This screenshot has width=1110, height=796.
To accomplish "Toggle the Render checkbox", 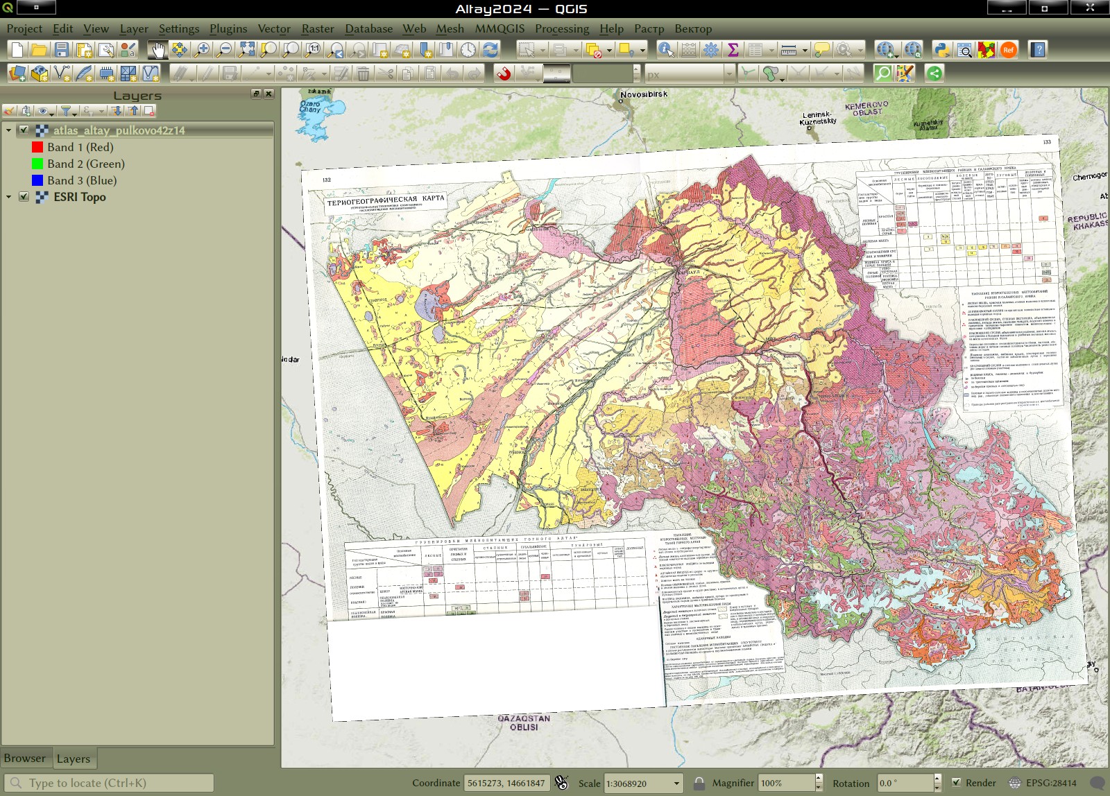I will coord(956,783).
